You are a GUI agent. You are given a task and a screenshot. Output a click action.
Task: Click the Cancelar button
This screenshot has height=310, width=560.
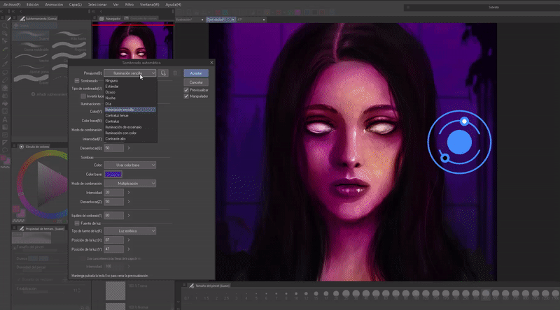click(x=196, y=82)
